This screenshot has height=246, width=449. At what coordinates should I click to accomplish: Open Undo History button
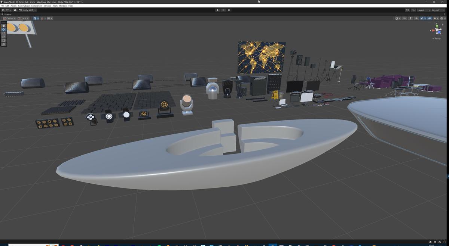point(407,10)
